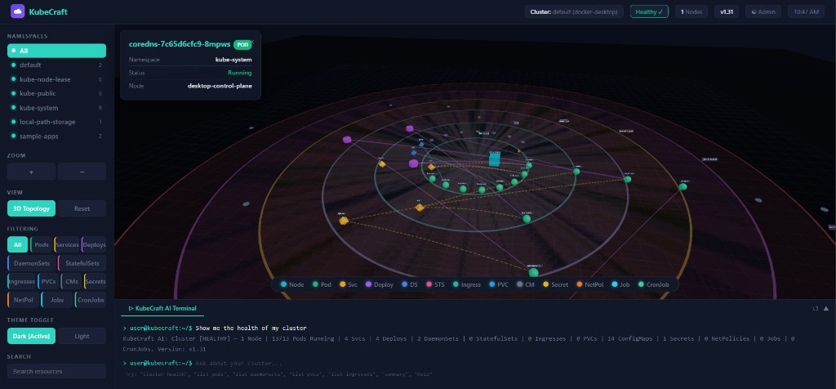This screenshot has height=389, width=836.
Task: Click the Pod legend color dot
Action: click(316, 284)
